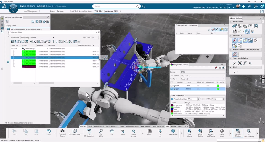Switch to the Programming tab
The height and width of the screenshot is (142, 265).
(99, 126)
